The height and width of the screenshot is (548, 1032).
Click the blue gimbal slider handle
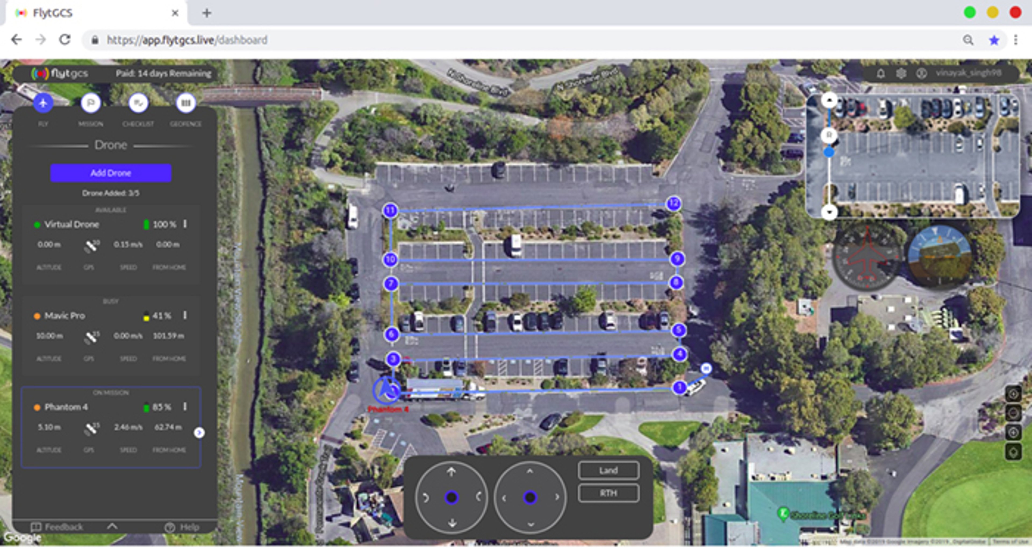[829, 152]
